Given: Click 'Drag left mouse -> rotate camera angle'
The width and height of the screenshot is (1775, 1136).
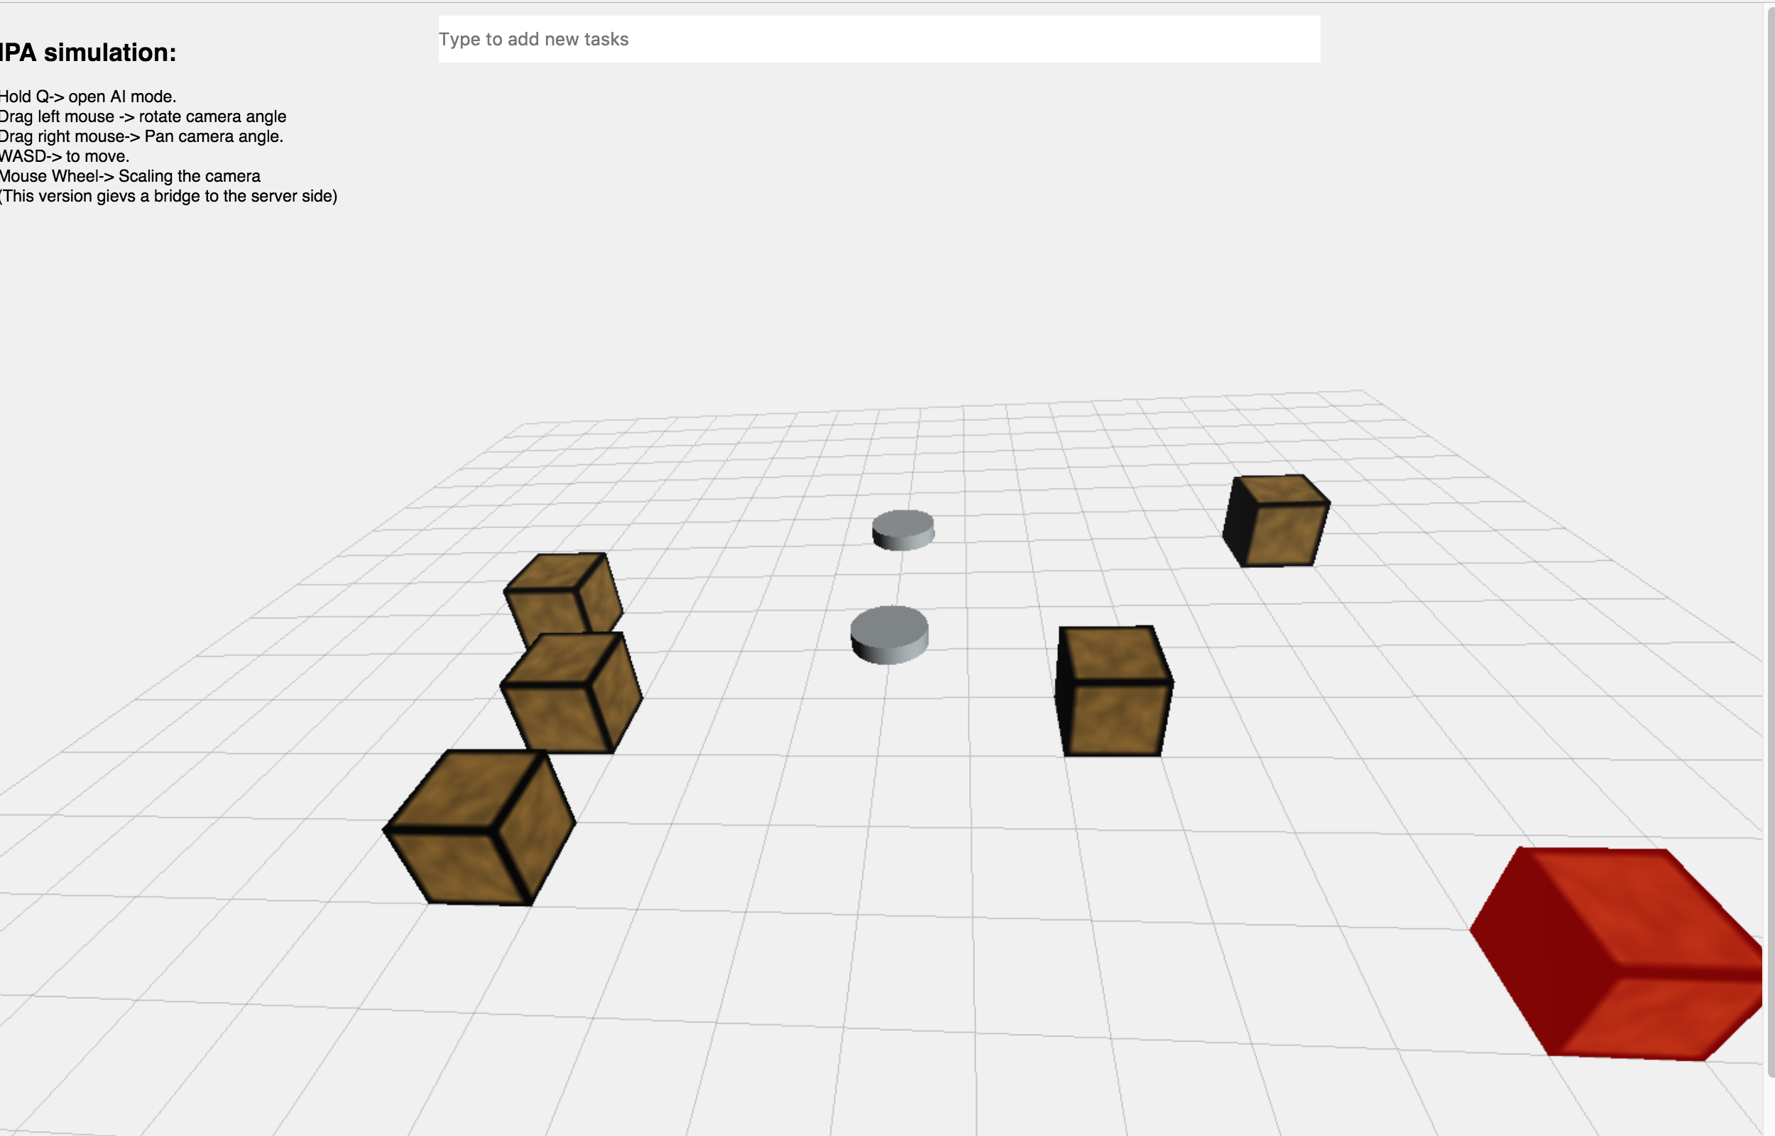Looking at the screenshot, I should point(143,116).
